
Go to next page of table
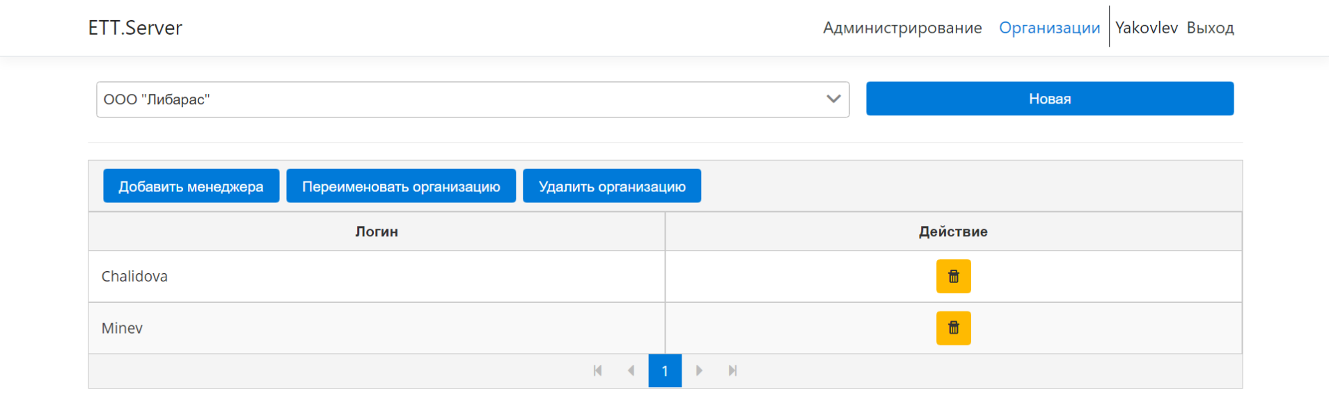pos(699,370)
